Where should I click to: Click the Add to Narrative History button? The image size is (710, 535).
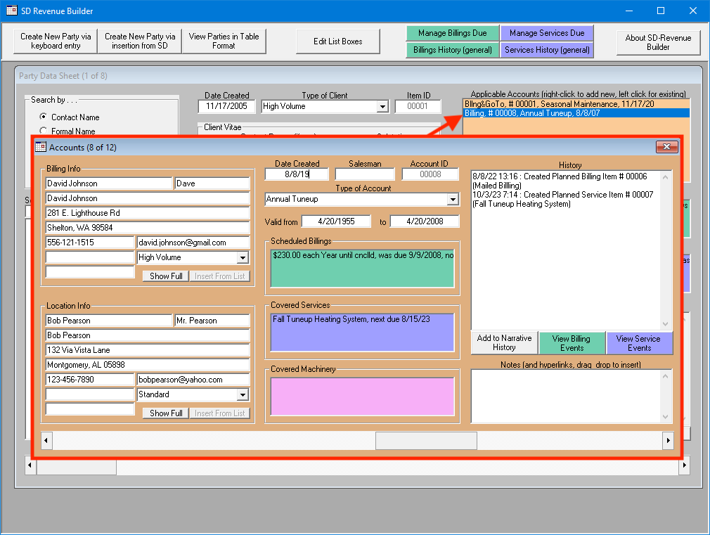point(503,342)
